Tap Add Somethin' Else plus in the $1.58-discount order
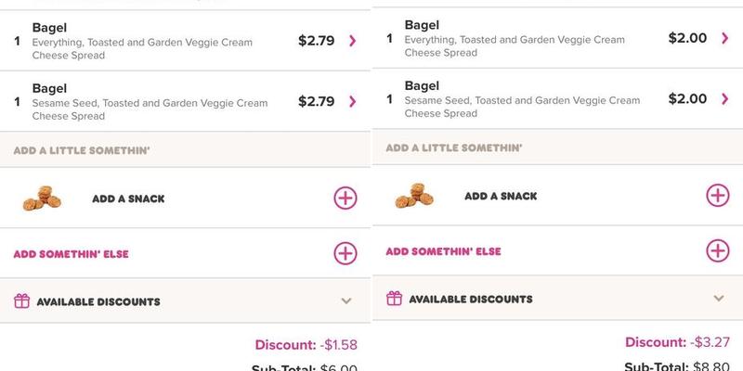The width and height of the screenshot is (743, 371). point(345,253)
